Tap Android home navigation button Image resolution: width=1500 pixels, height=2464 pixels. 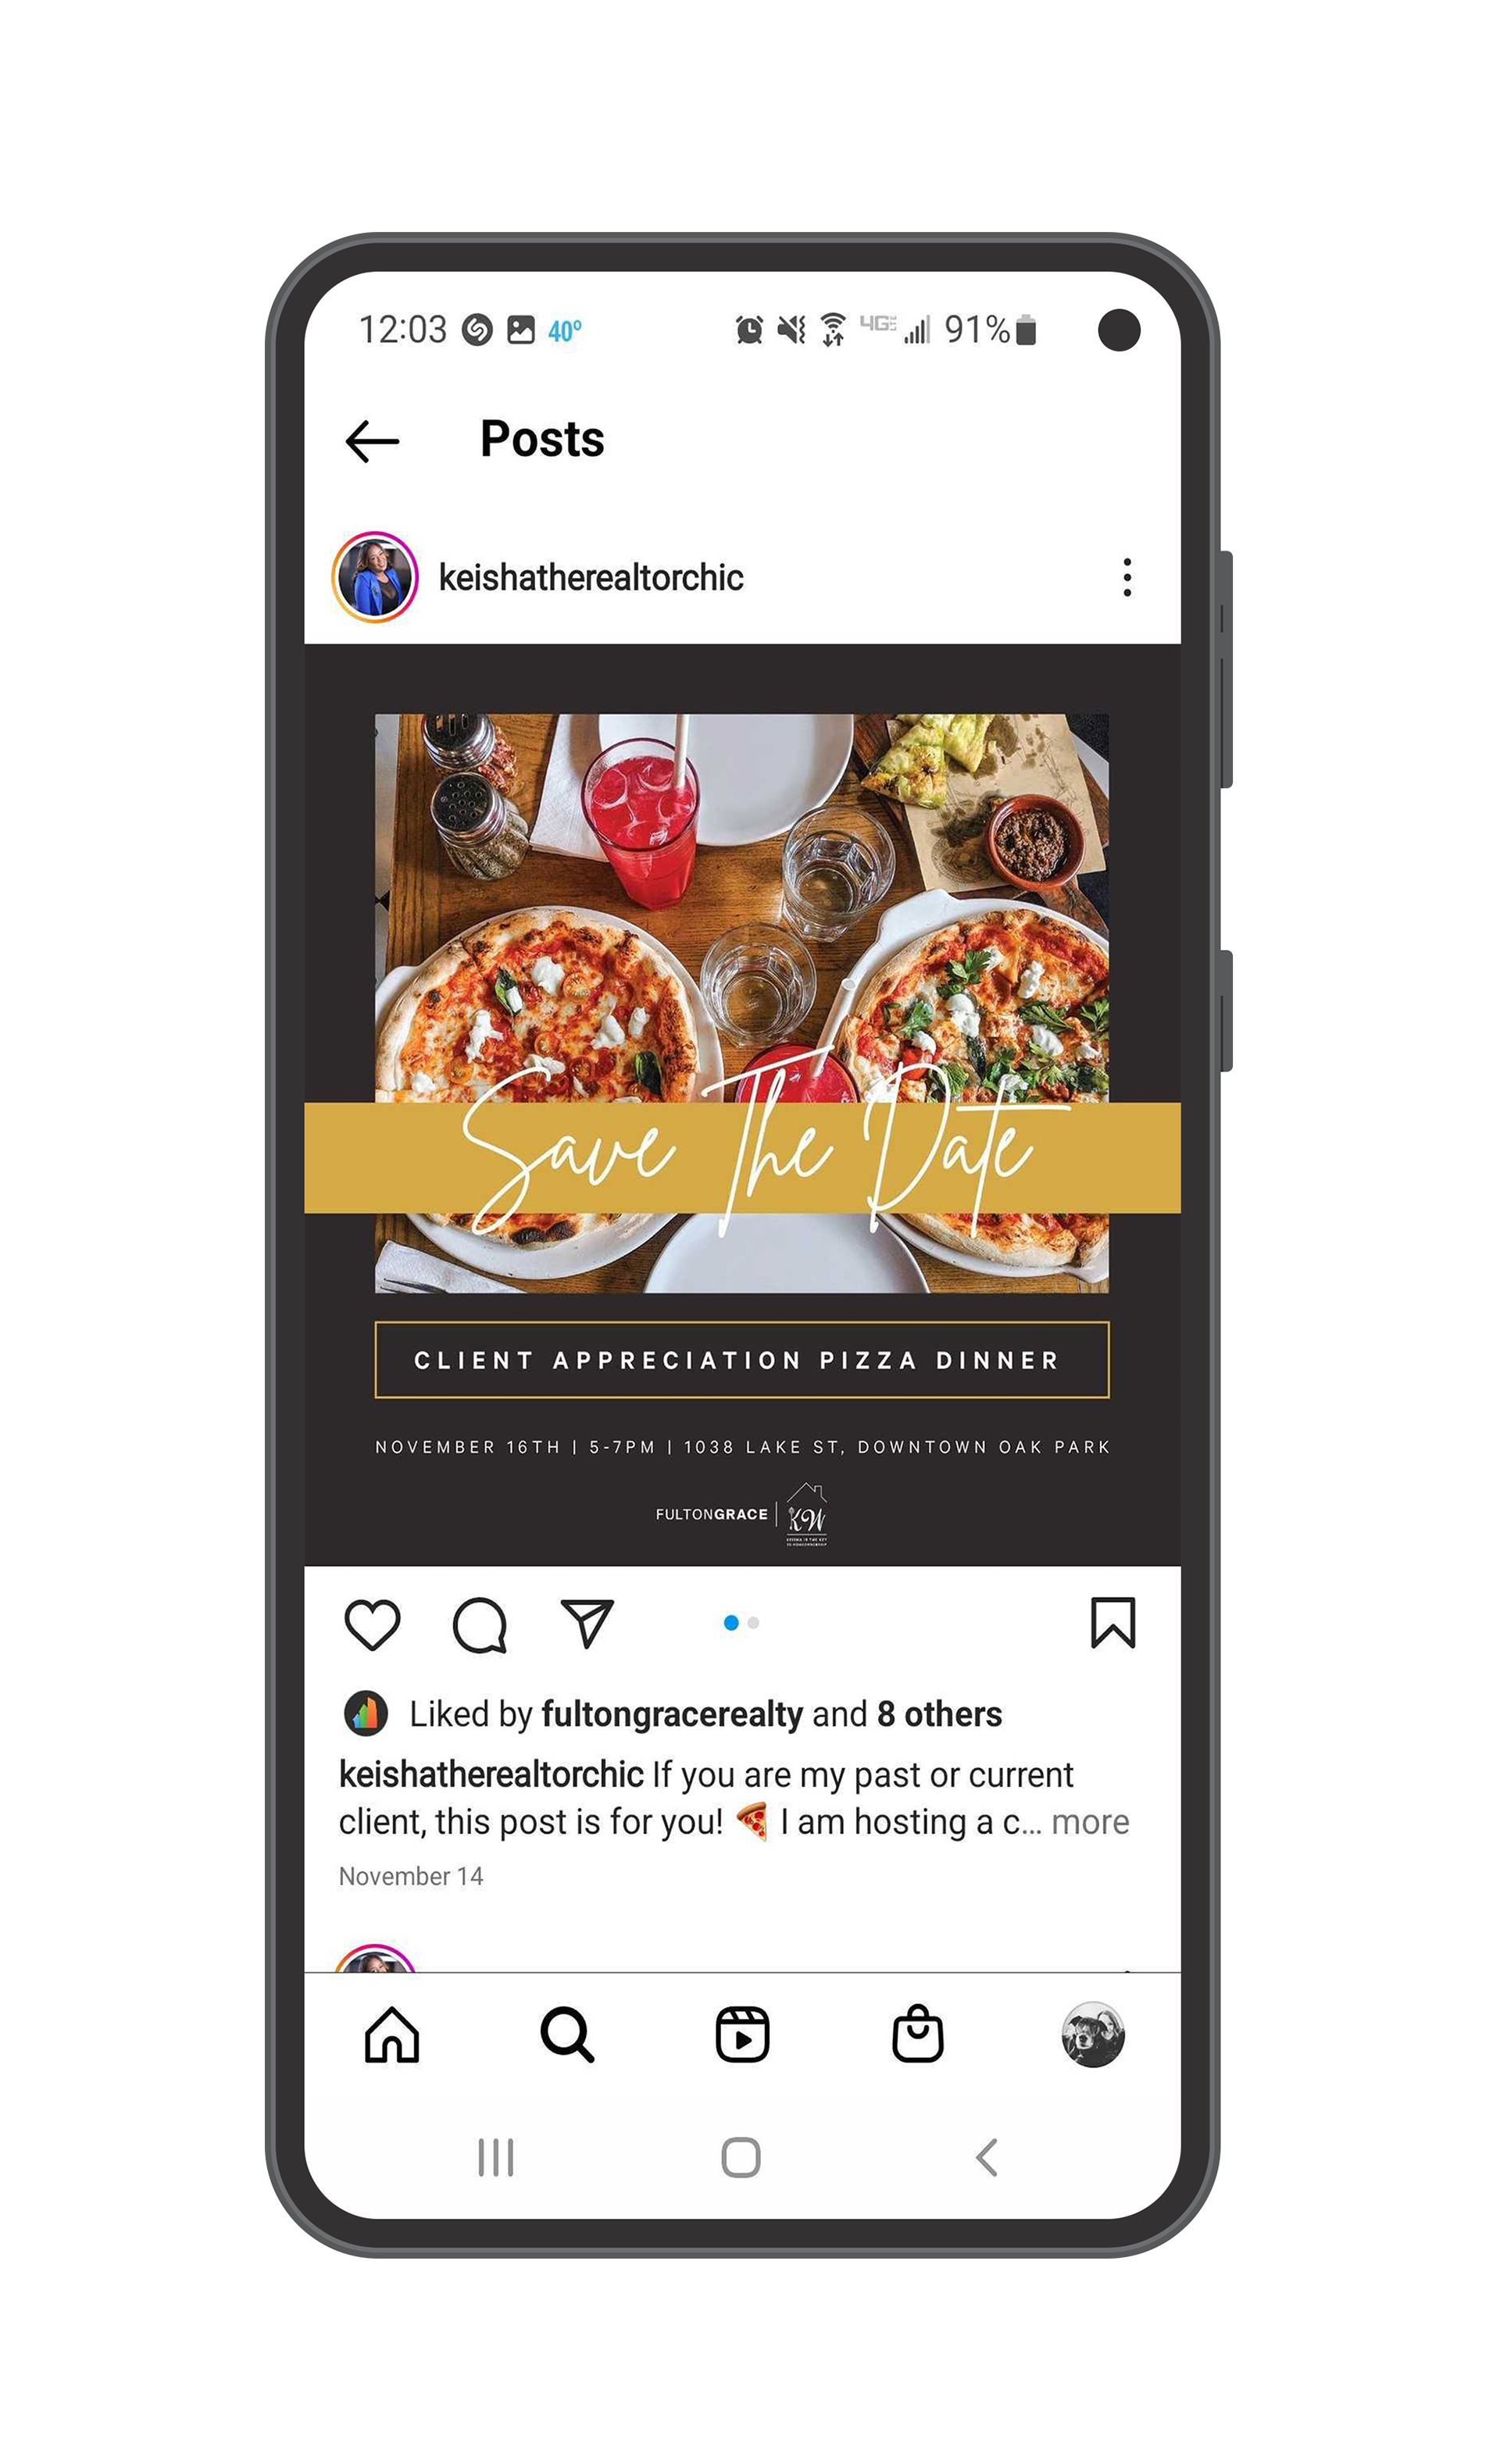point(741,2158)
